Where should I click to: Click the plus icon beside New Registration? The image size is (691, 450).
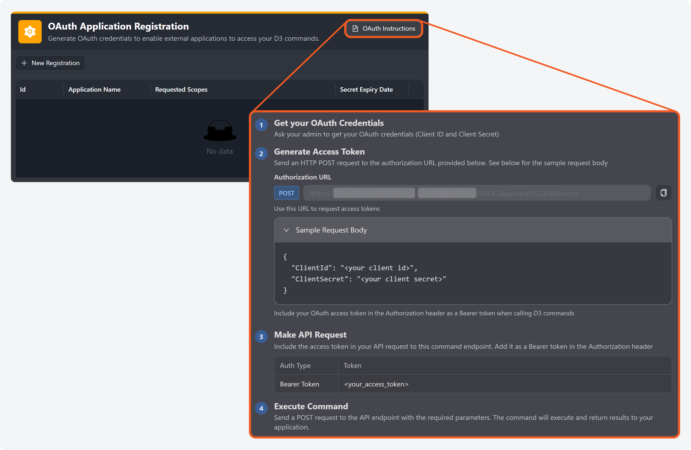[x=24, y=63]
